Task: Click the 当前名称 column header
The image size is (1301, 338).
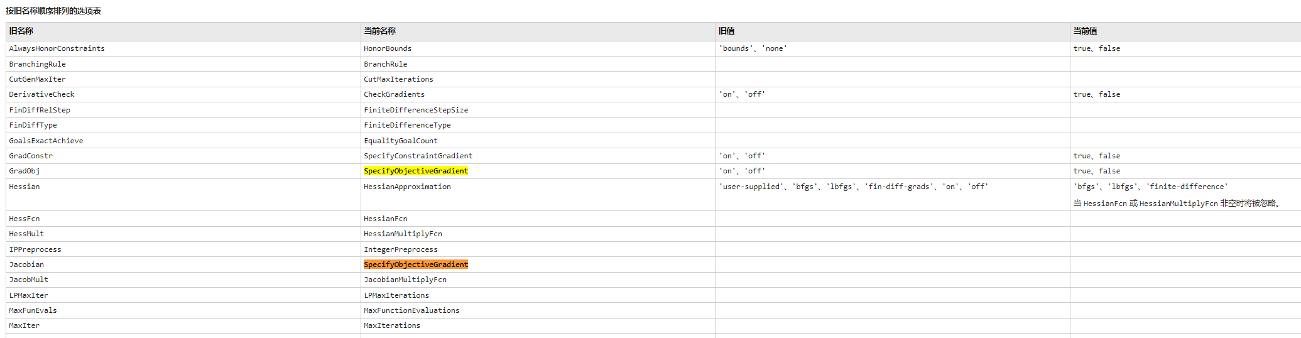Action: pos(379,31)
